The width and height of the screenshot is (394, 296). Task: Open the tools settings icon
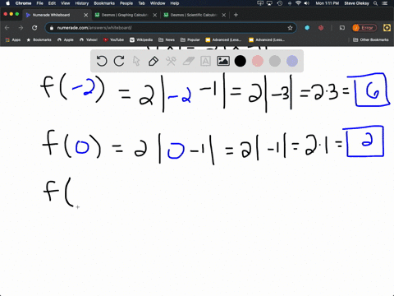[171, 61]
